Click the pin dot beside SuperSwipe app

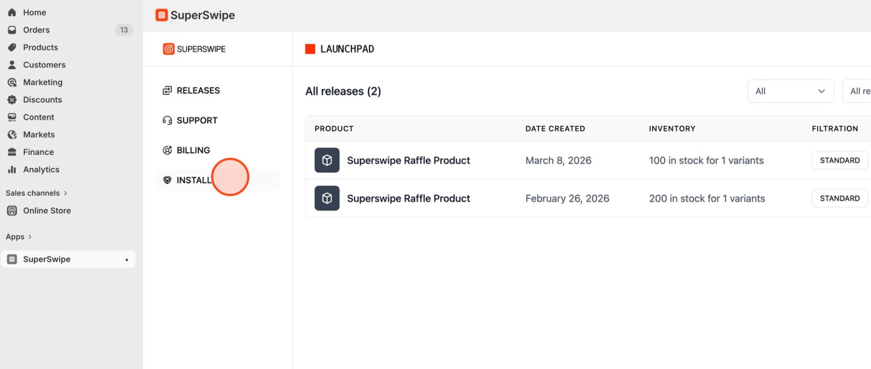[x=127, y=260]
